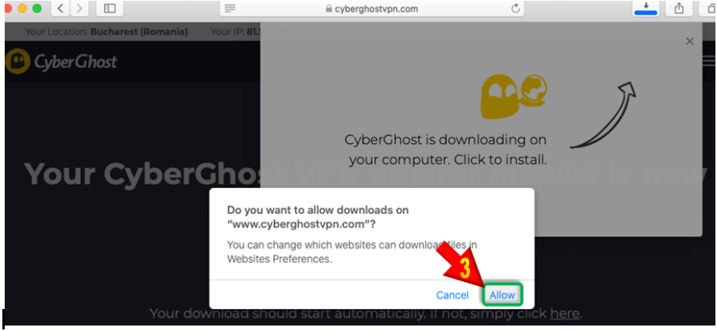Go back to the previous page
717x331 pixels.
click(61, 8)
